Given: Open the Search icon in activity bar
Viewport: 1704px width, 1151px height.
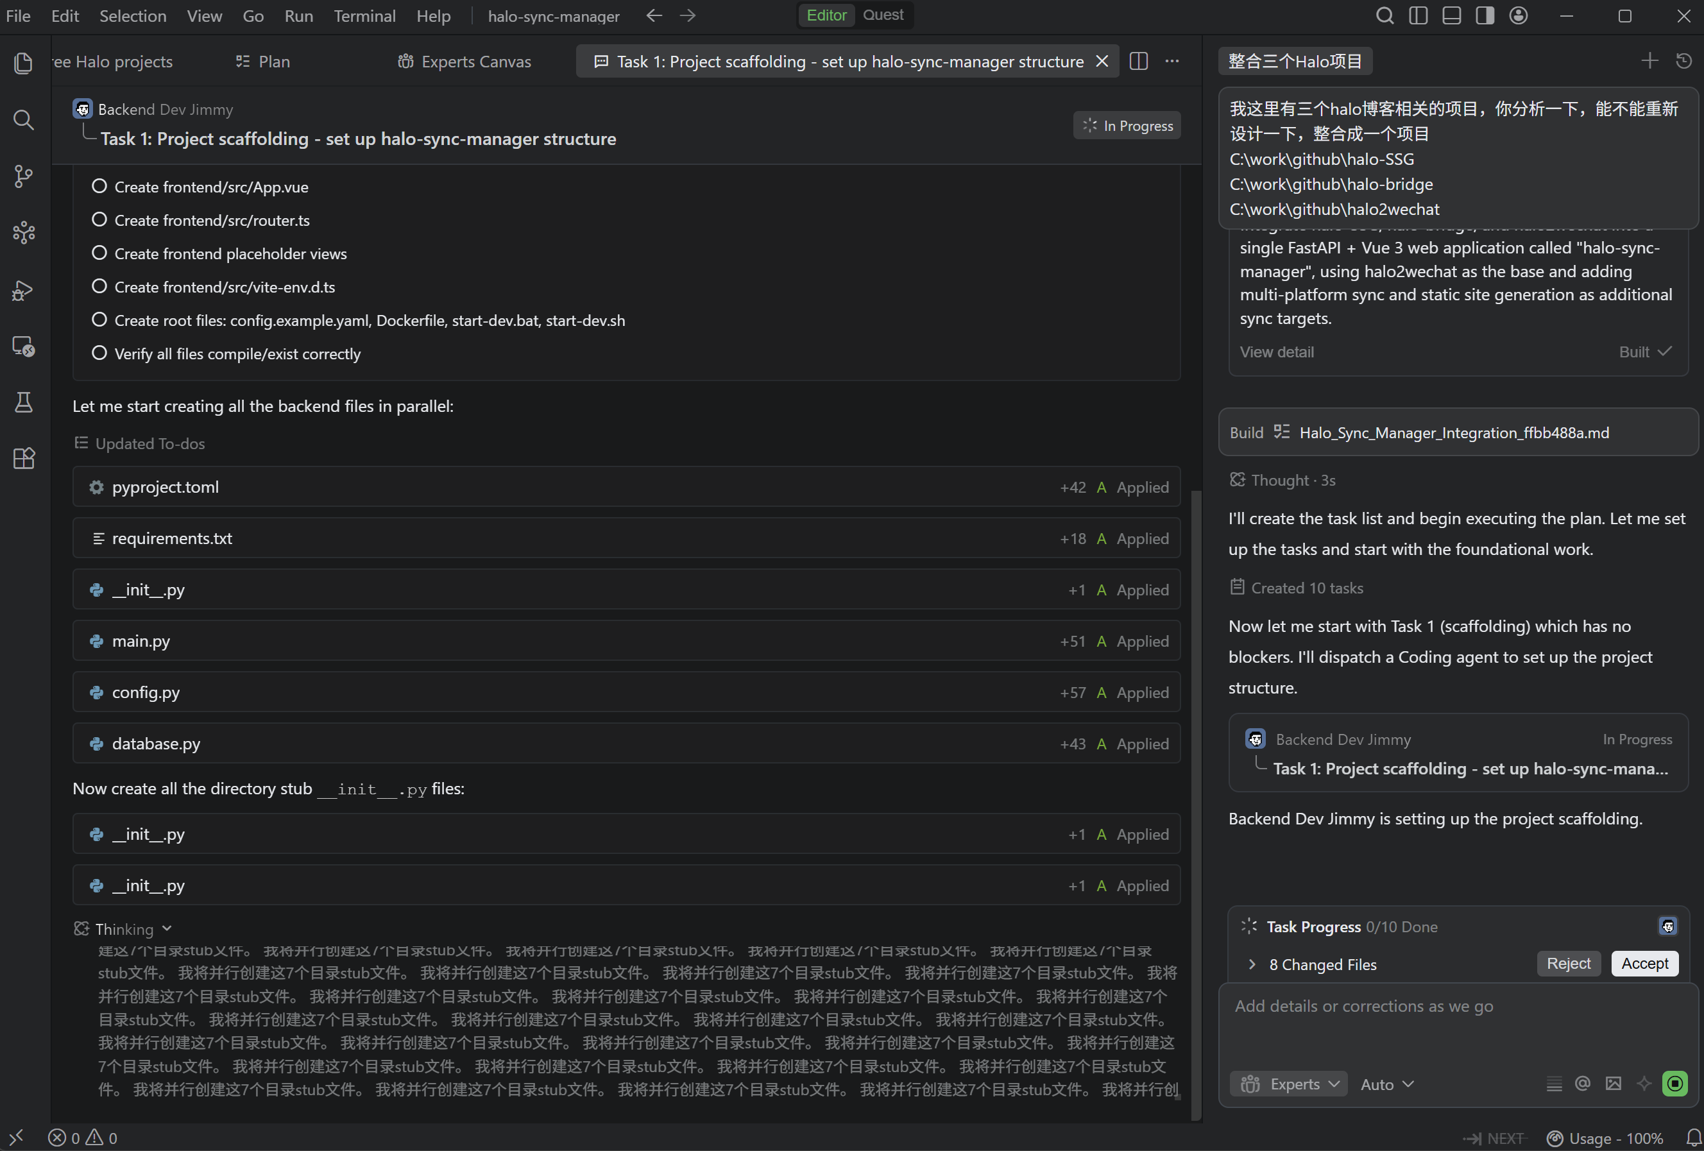Looking at the screenshot, I should coord(24,119).
